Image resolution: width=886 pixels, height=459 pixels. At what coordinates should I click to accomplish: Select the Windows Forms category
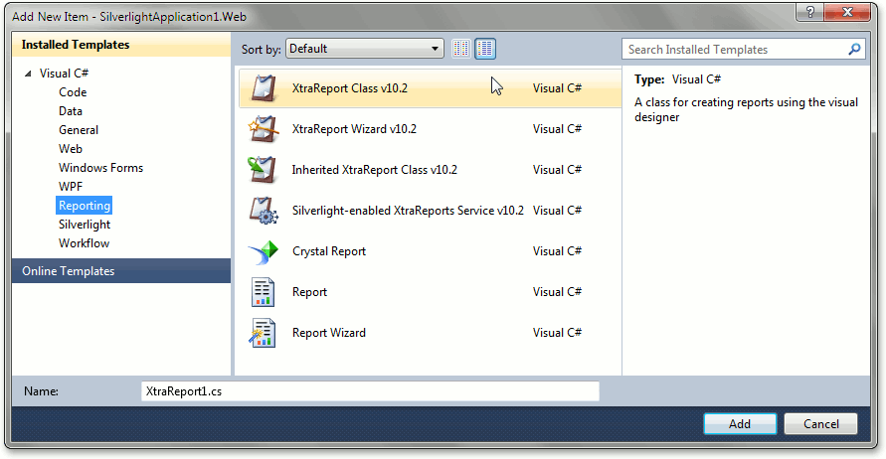point(100,168)
